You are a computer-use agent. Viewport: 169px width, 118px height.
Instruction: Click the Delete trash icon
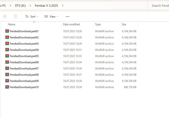click(x=15, y=17)
